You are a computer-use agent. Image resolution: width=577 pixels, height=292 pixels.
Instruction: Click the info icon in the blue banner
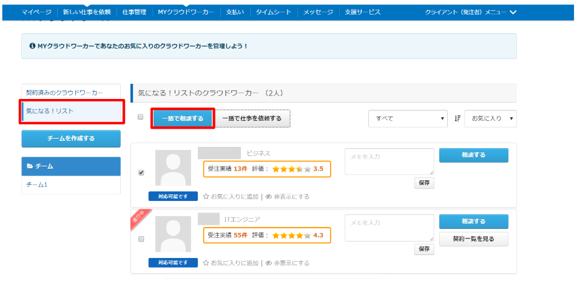[x=32, y=46]
